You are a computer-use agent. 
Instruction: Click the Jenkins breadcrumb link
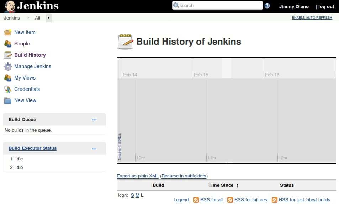[x=12, y=18]
